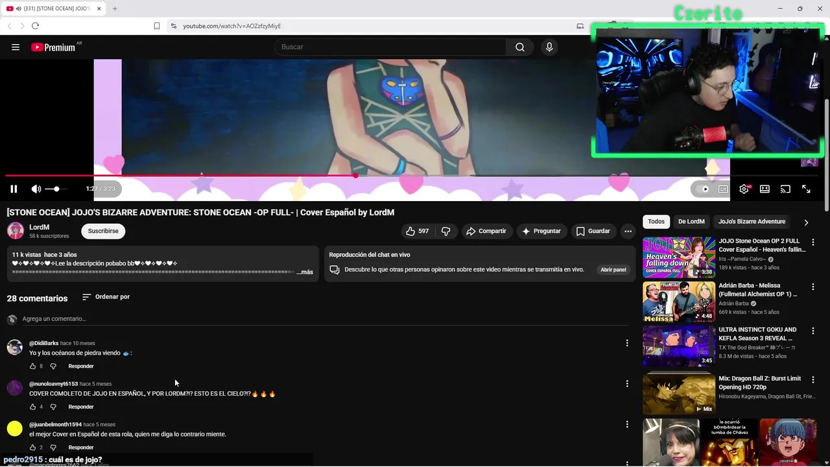Open the @DidiBarks username link
The image size is (830, 467).
click(43, 343)
